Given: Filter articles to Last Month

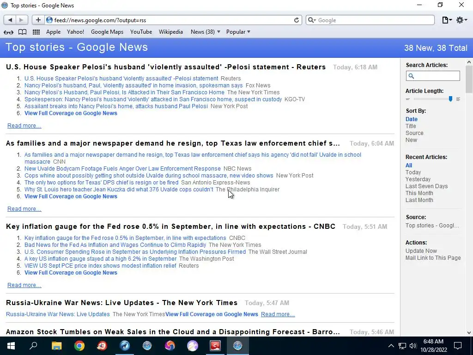Looking at the screenshot, I should click(x=419, y=200).
